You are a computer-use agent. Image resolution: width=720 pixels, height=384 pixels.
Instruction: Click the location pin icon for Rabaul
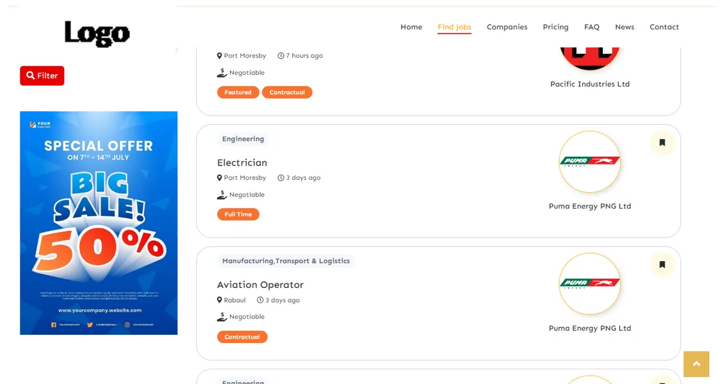tap(219, 300)
